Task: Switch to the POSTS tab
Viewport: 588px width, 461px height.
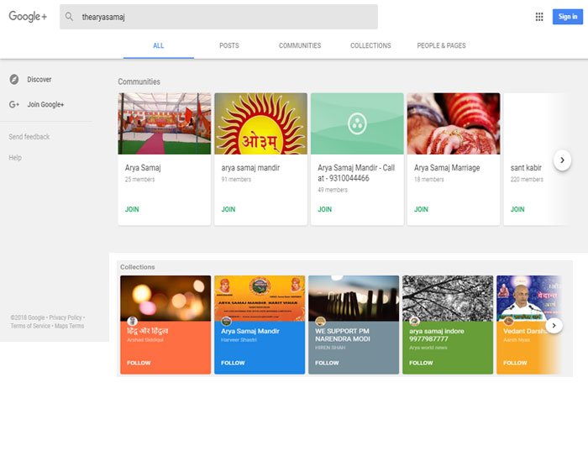Action: (x=229, y=45)
